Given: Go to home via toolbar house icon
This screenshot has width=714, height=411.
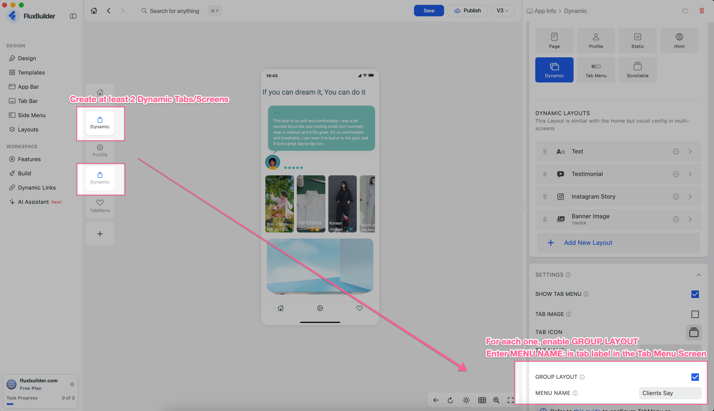Looking at the screenshot, I should pos(94,11).
